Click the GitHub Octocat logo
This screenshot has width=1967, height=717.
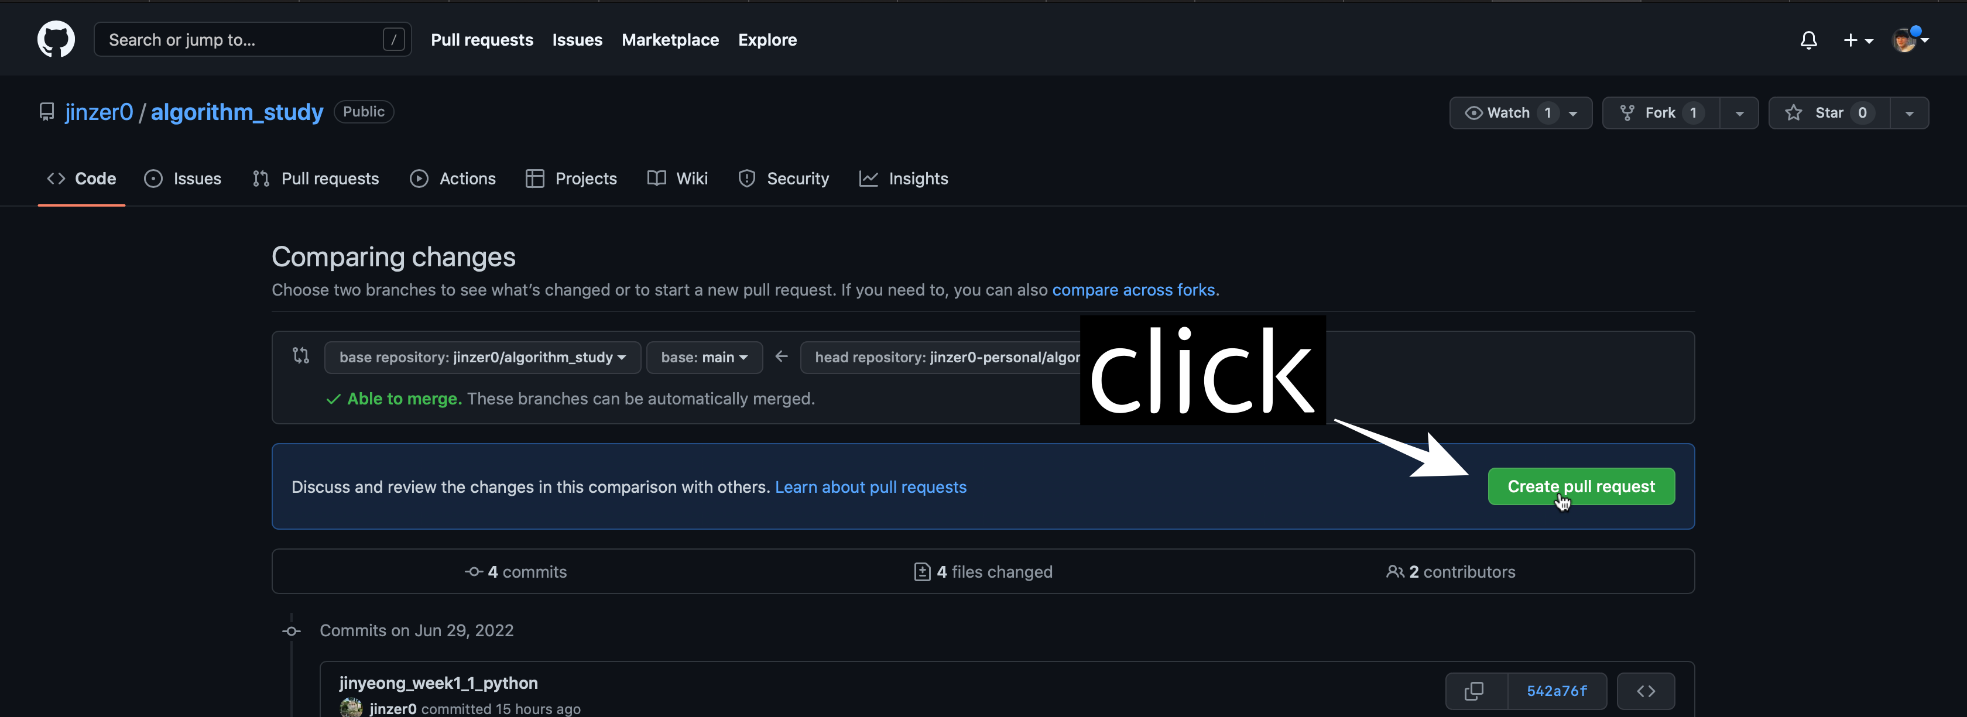coord(56,39)
